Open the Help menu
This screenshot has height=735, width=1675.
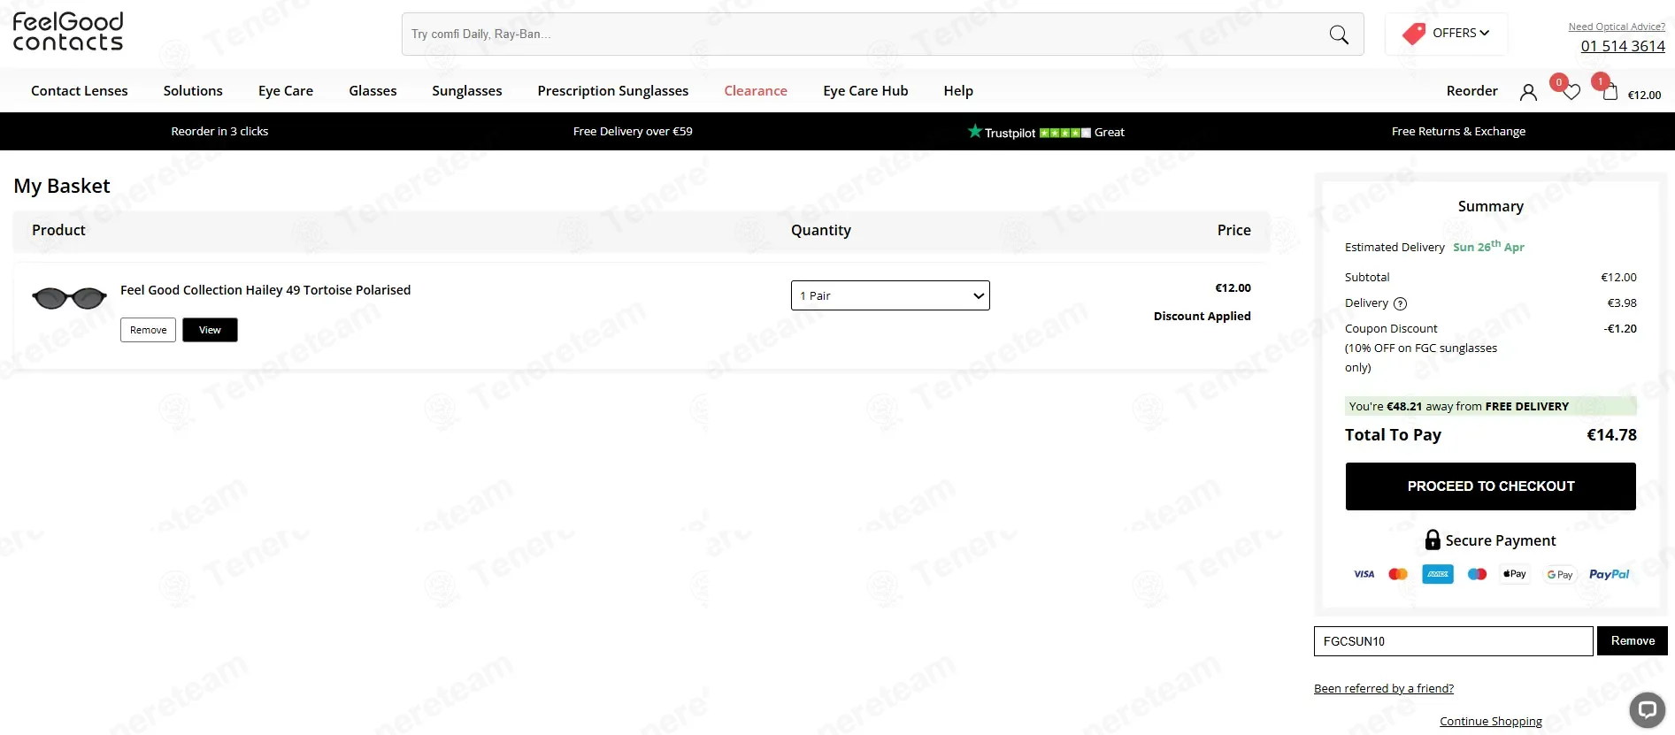coord(958,90)
